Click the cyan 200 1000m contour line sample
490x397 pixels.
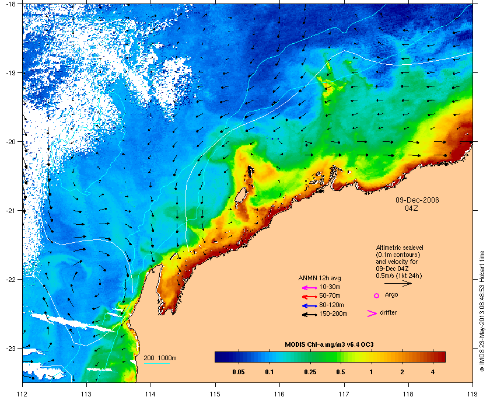tap(156, 363)
